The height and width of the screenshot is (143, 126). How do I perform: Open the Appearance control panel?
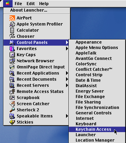pos(97,42)
